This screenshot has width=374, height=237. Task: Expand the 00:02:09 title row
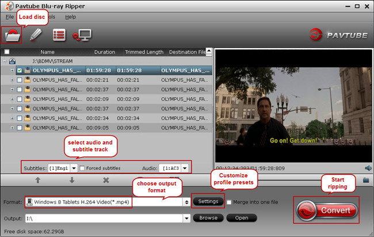(x=12, y=99)
